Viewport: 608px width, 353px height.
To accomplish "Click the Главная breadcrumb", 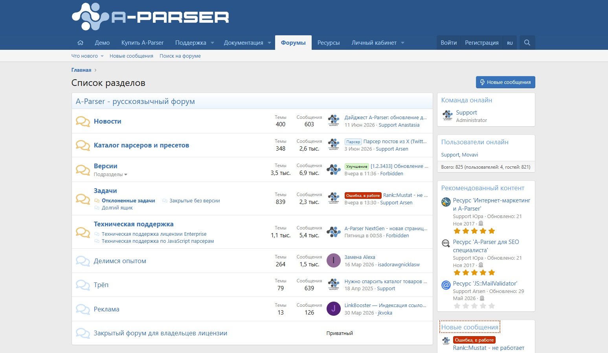I will (x=81, y=70).
